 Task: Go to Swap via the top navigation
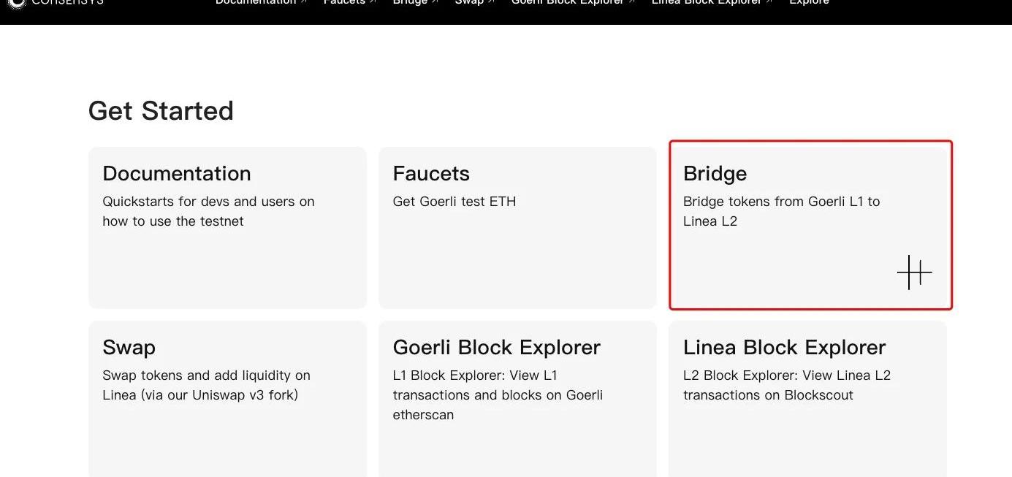click(x=469, y=3)
